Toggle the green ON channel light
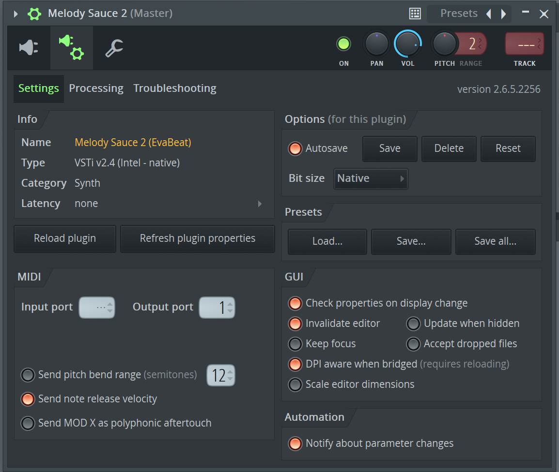Screen dimensions: 559x472 [x=343, y=44]
